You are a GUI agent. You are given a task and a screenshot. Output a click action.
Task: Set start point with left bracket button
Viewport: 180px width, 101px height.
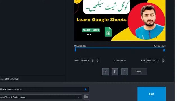click(115, 72)
